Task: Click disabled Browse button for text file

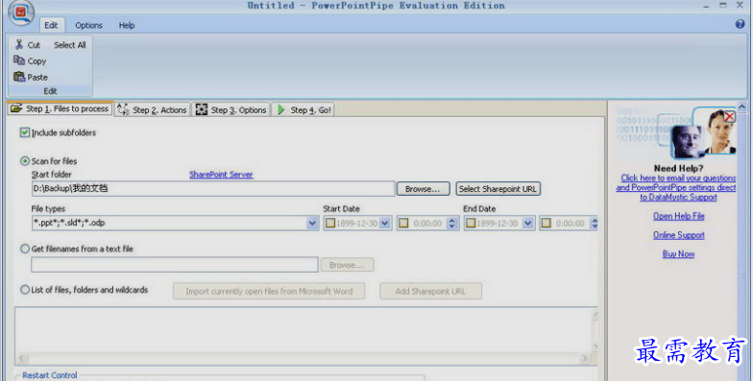Action: pos(347,265)
